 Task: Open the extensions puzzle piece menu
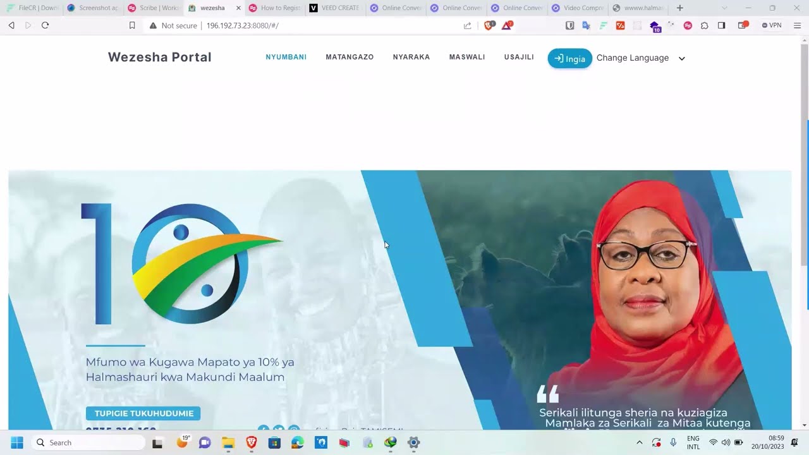pyautogui.click(x=705, y=25)
